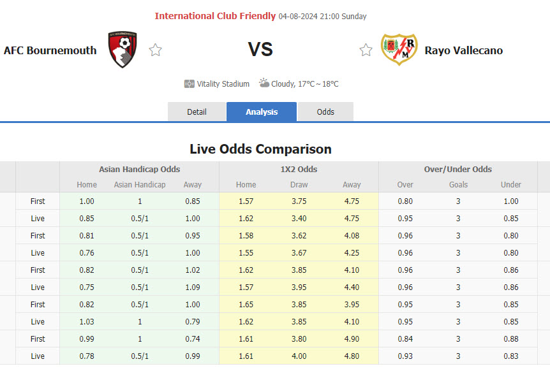Click the Live Odds Comparison heading
550x371 pixels.
[260, 149]
